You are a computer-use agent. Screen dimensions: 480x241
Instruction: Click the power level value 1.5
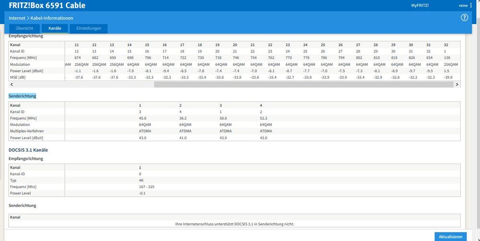coord(446,71)
